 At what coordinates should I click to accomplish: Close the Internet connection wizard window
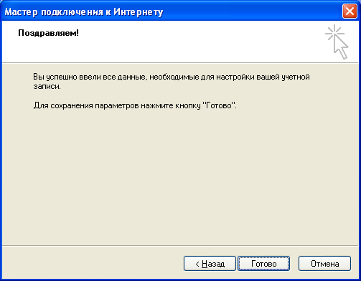350,11
